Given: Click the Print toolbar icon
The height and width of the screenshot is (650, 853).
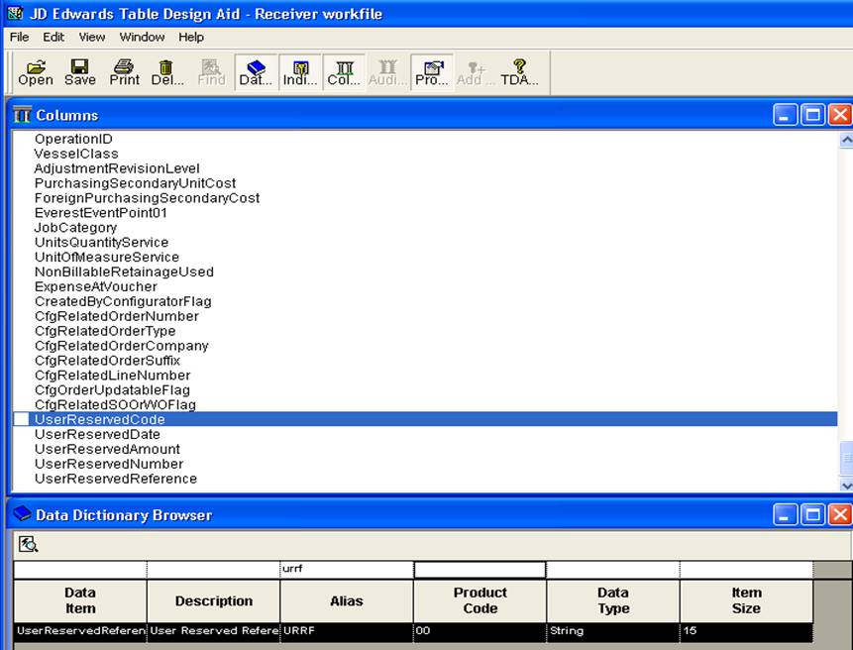Looking at the screenshot, I should (x=124, y=72).
